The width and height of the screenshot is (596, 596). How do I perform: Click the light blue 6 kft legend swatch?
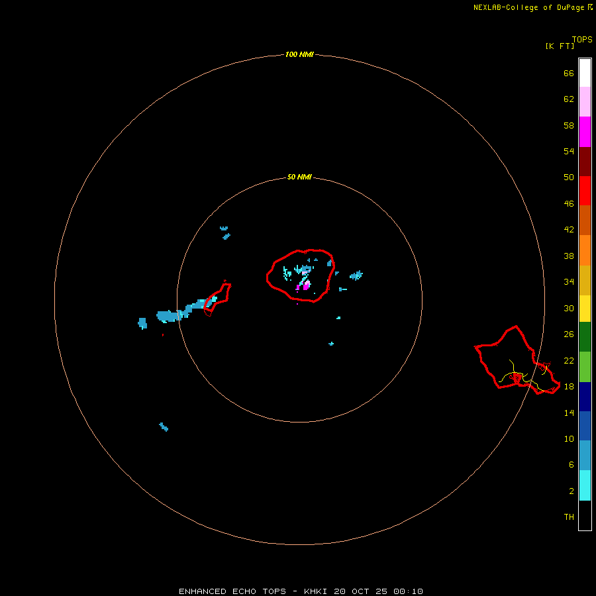tap(585, 456)
